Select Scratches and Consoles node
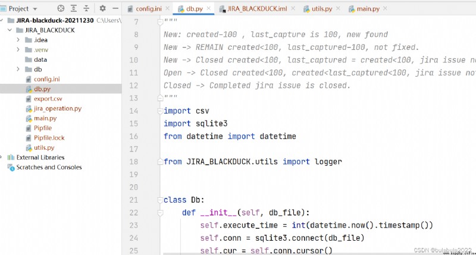This screenshot has height=255, width=476. tap(49, 167)
